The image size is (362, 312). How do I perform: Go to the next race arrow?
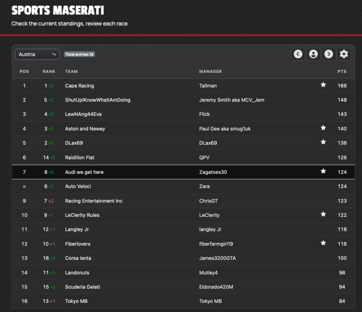tap(329, 54)
